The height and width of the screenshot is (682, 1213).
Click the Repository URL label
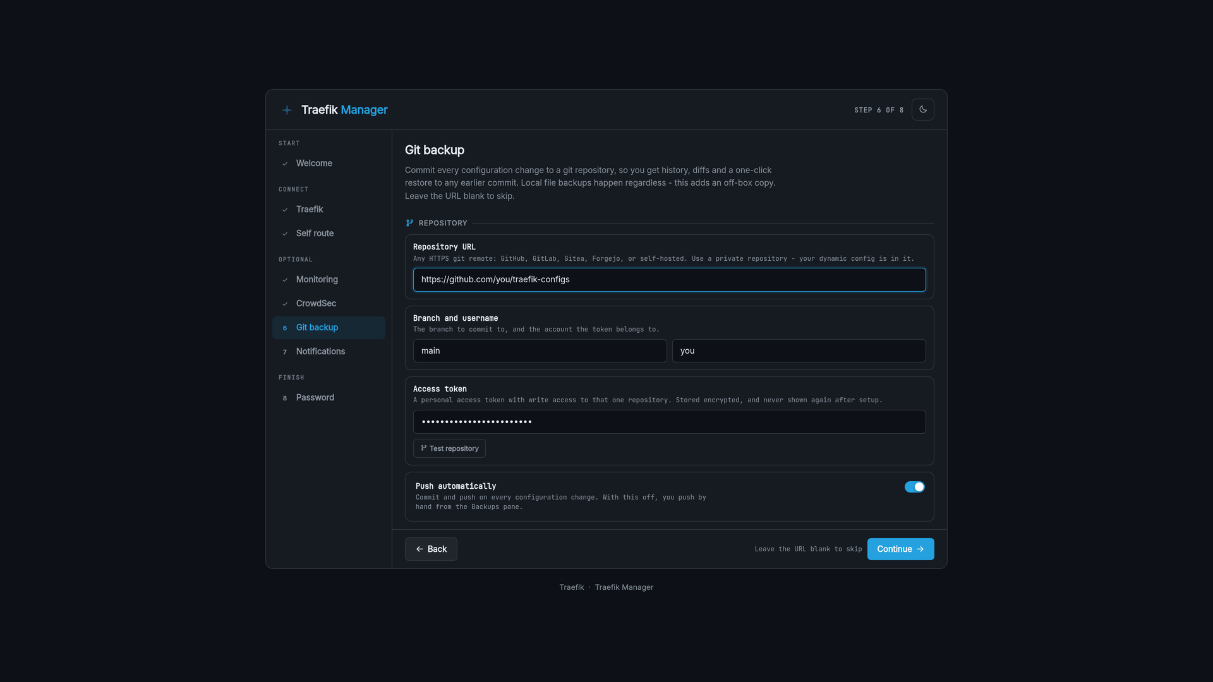click(x=444, y=247)
